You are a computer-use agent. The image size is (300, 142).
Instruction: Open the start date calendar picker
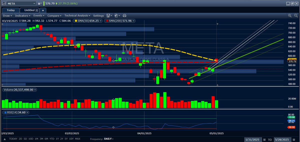[265, 139]
